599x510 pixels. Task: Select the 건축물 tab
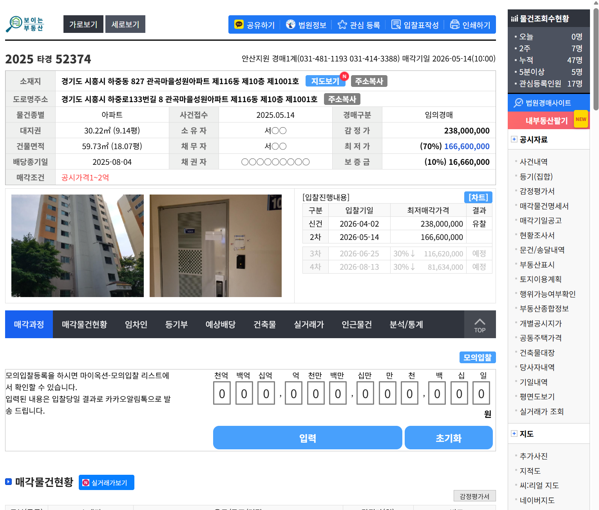[x=265, y=324]
